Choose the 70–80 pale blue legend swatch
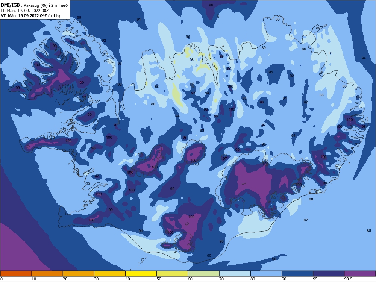 pyautogui.click(x=235, y=274)
